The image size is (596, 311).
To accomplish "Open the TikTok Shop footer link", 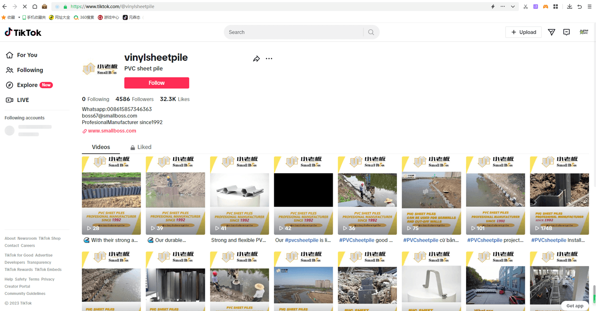I will pyautogui.click(x=50, y=238).
